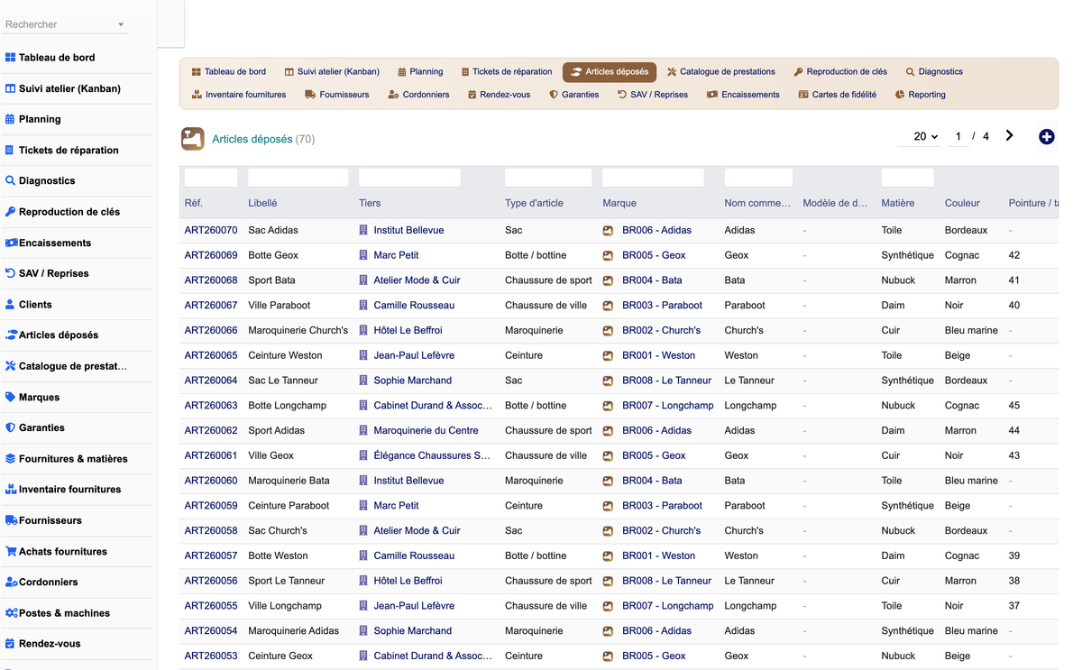Screen dimensions: 1082x670
Task: Click the Matière filter input field
Action: point(908,178)
